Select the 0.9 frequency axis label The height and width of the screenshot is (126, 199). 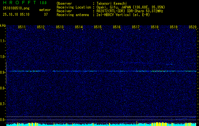pos(3,72)
